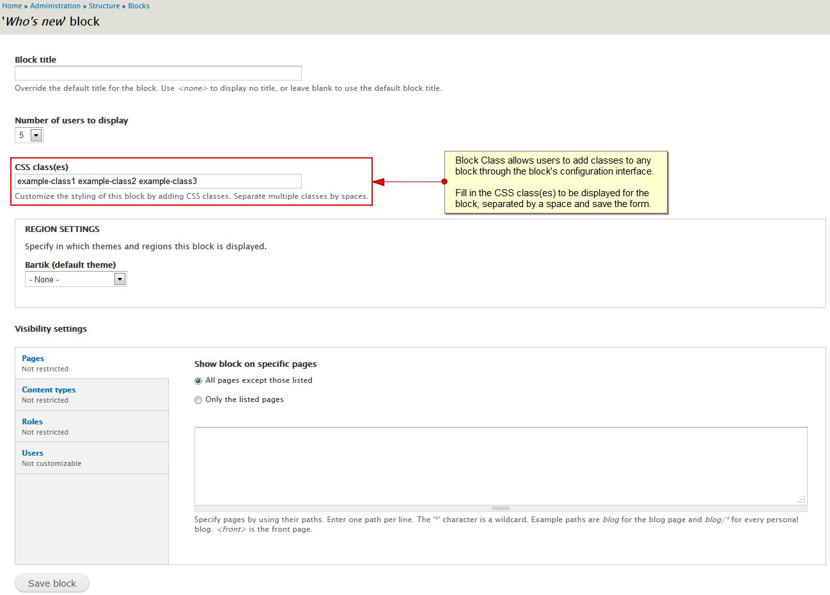Go to the Home breadcrumb link

[x=12, y=6]
